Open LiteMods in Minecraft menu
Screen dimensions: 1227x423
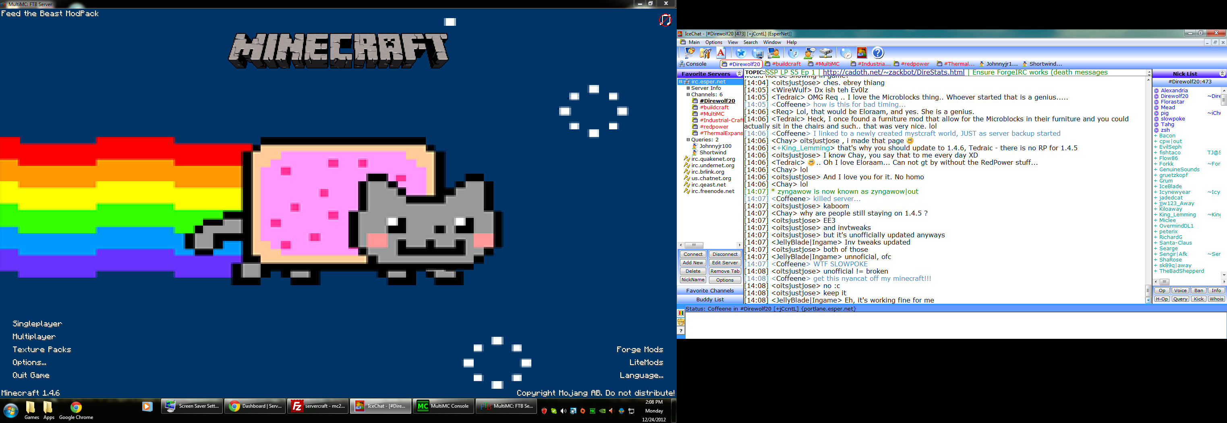647,363
